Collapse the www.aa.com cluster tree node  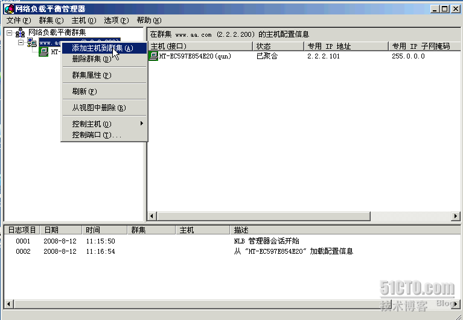click(21, 42)
